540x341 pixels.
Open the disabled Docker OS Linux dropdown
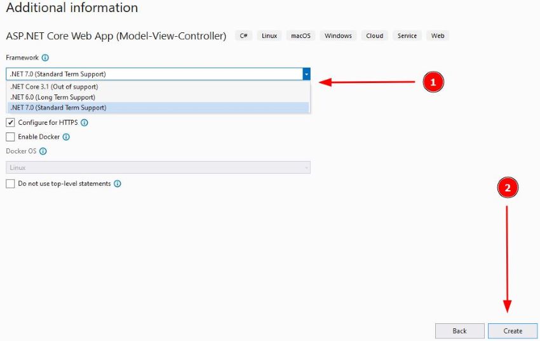click(x=158, y=168)
